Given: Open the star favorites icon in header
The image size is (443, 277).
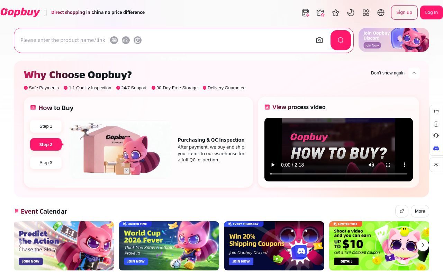Looking at the screenshot, I should click(336, 13).
